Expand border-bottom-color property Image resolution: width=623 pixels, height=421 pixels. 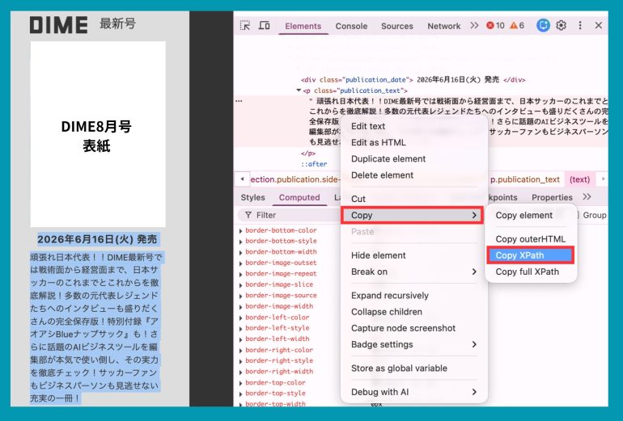point(241,230)
